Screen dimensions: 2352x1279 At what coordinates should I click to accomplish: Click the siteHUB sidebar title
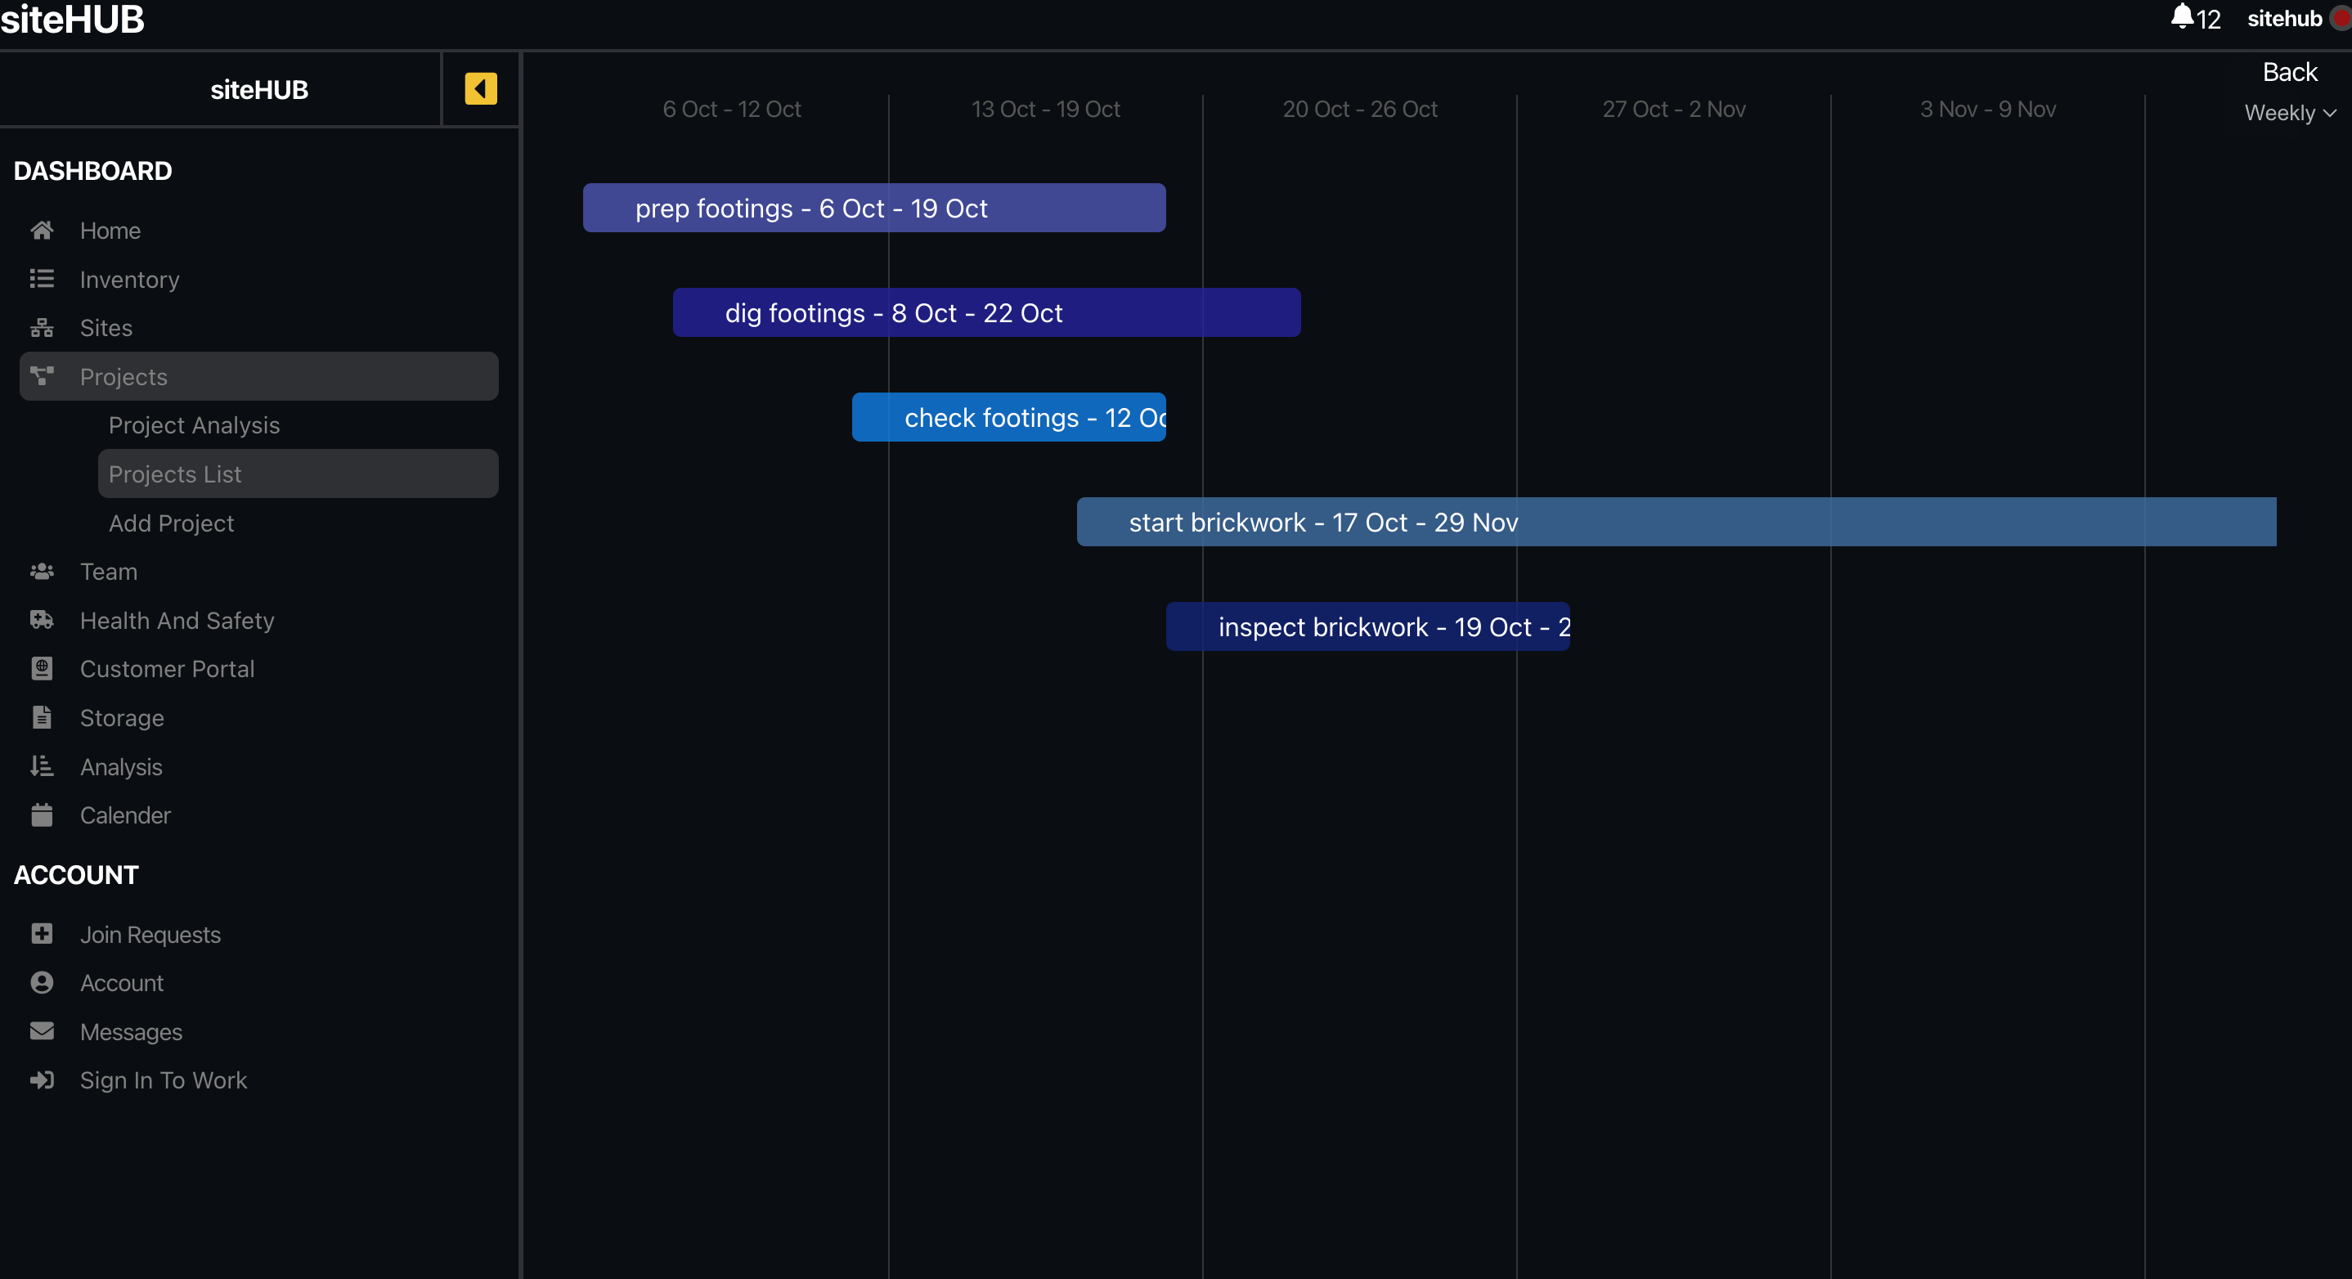[x=259, y=89]
